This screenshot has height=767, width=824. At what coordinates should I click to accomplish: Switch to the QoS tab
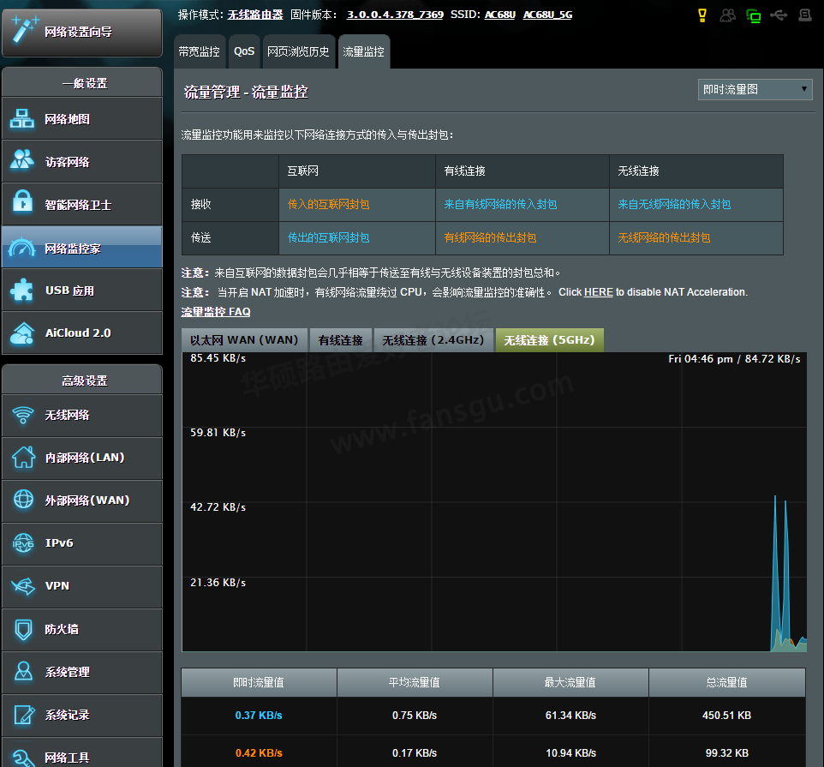click(244, 51)
